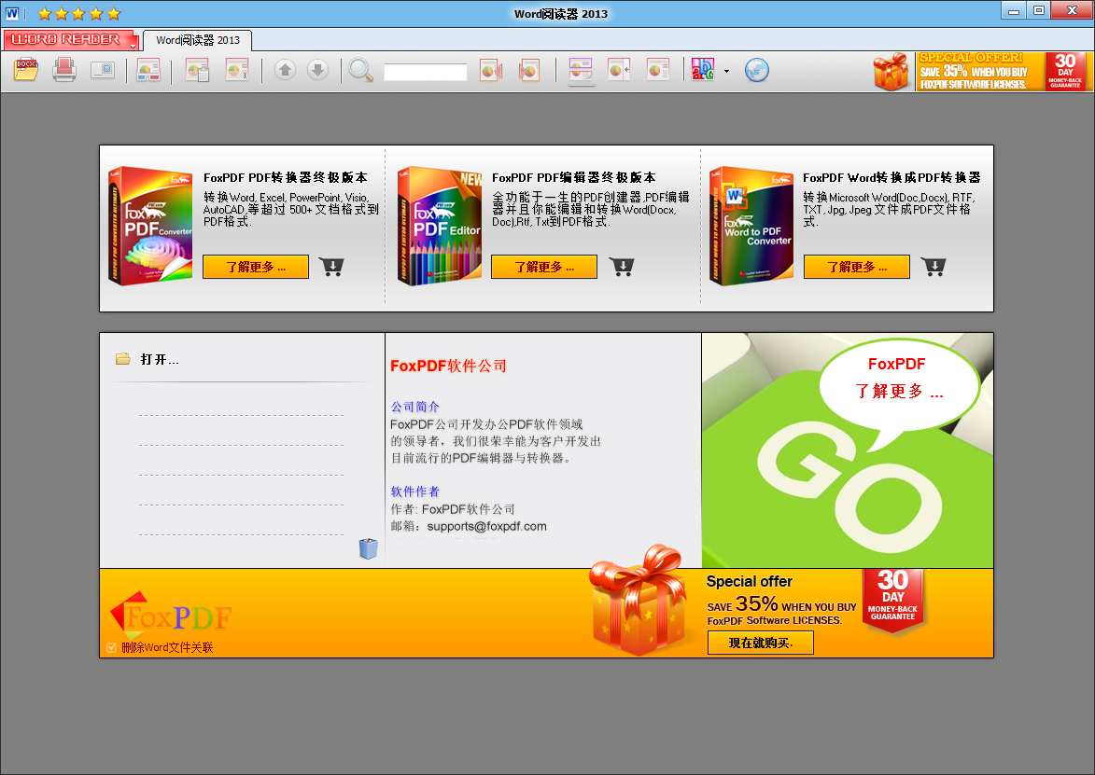Go to the next page with the down arrow
The width and height of the screenshot is (1095, 775).
click(x=318, y=70)
